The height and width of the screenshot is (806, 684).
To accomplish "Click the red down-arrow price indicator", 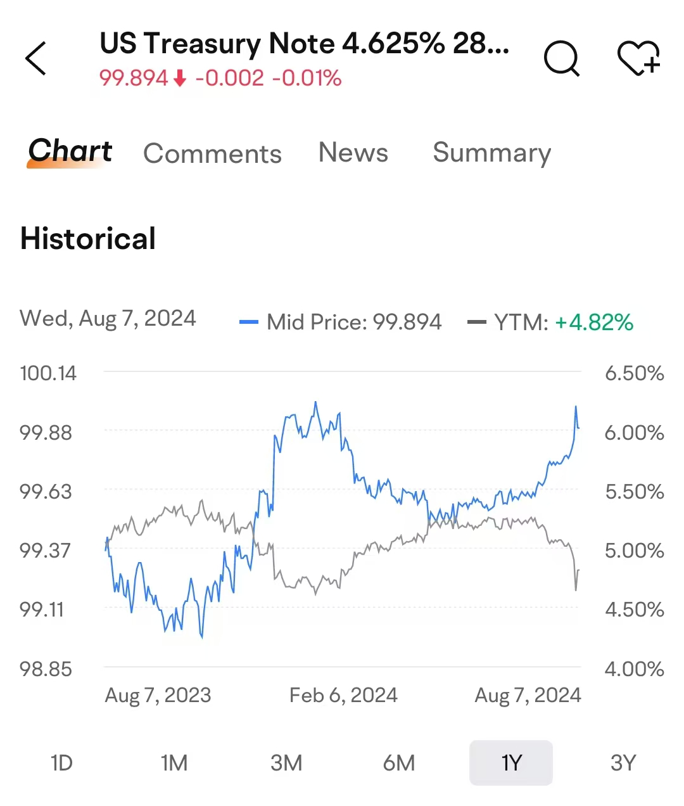I will pos(180,79).
